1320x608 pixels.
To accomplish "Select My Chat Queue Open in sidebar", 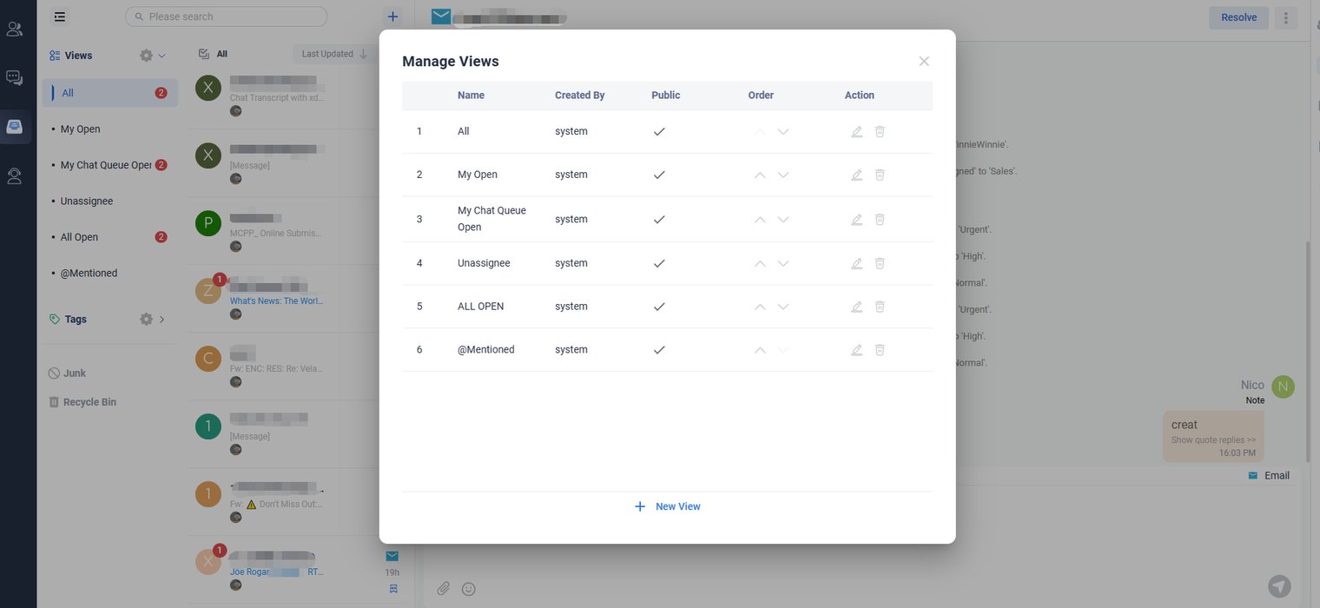I will 105,165.
